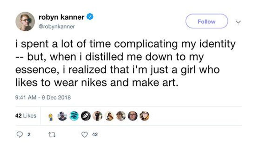The height and width of the screenshot is (148, 257).
Task: Click the 42 count beside the heart
Action: [95, 135]
